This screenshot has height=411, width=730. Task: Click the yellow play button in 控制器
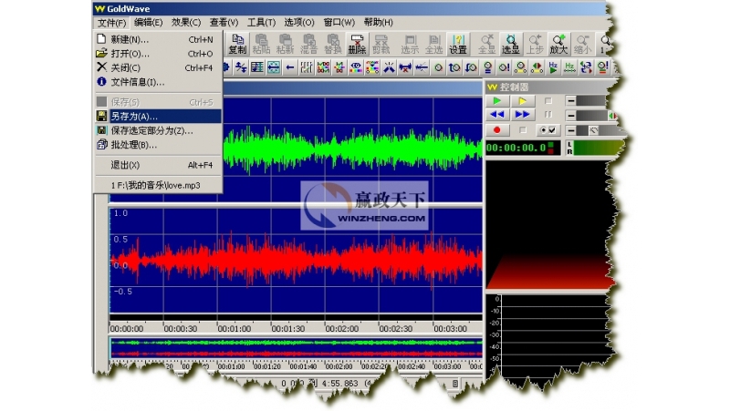(522, 101)
